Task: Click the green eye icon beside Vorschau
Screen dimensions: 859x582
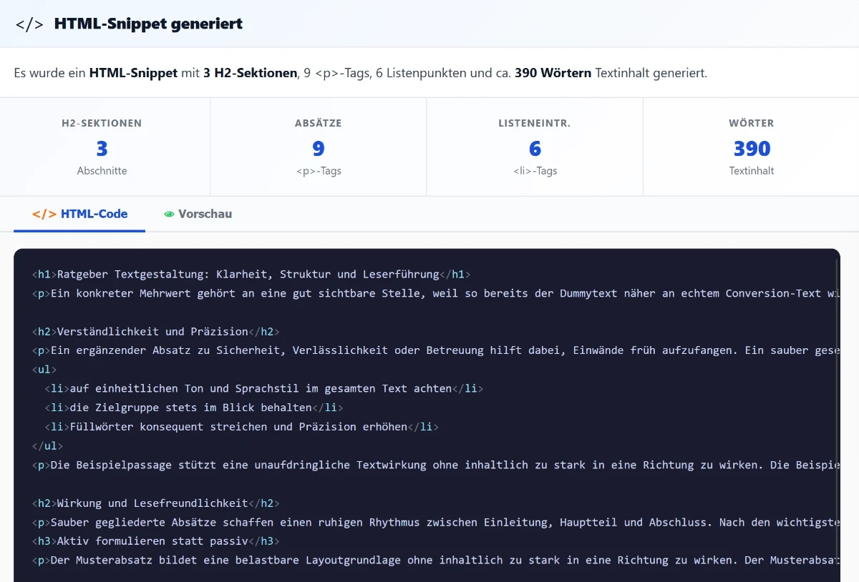Action: [169, 214]
